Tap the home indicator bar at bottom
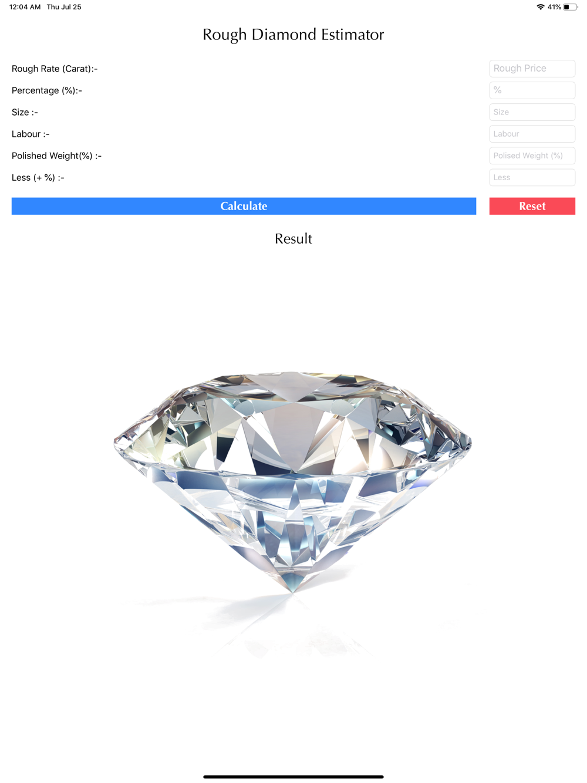This screenshot has width=587, height=783. pyautogui.click(x=293, y=777)
